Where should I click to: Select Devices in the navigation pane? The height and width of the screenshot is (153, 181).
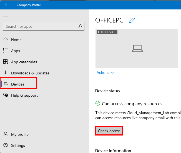(x=17, y=84)
